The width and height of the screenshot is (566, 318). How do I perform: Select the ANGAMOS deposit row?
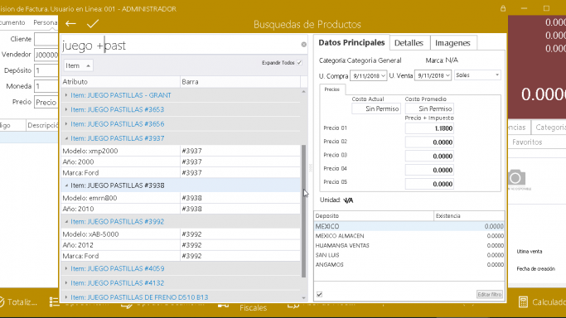[x=409, y=265]
